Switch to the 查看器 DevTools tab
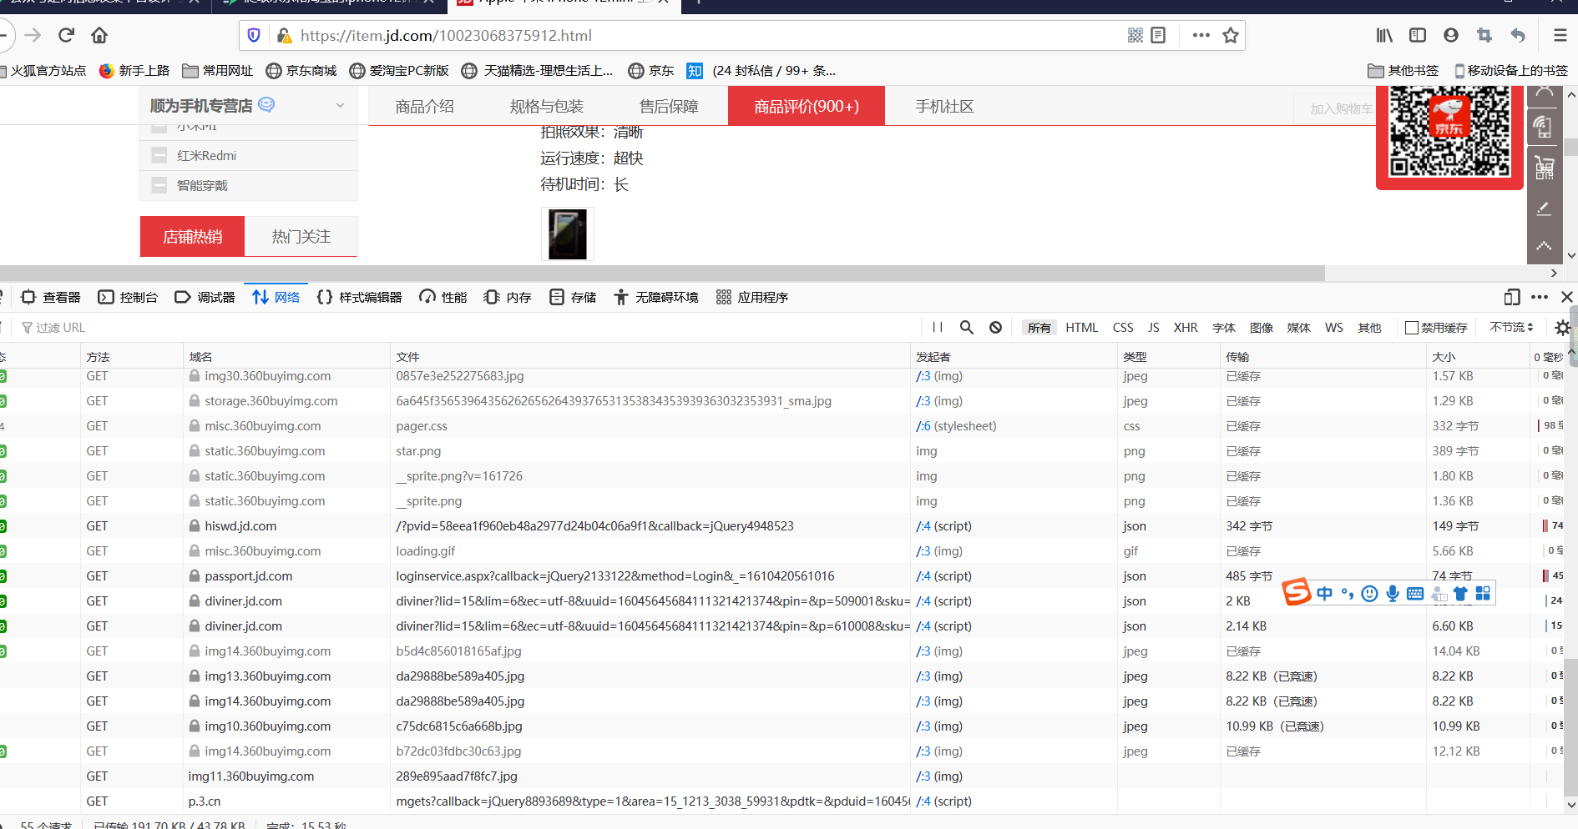Image resolution: width=1578 pixels, height=829 pixels. point(52,298)
